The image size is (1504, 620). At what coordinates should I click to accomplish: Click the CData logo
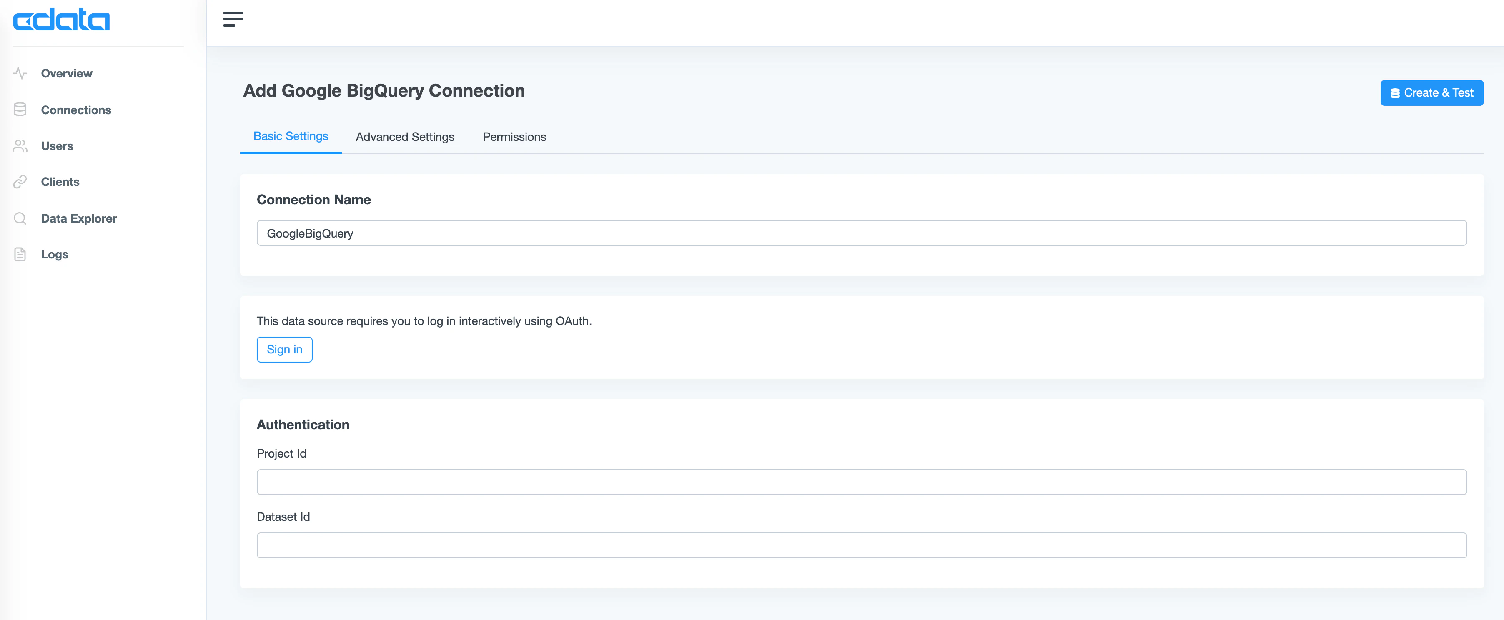61,20
